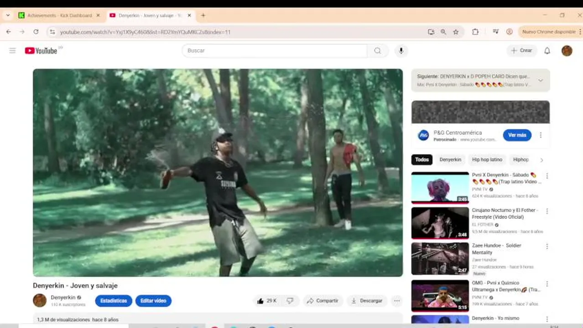This screenshot has width=583, height=328.
Task: Click Nuevo Chrome disponible update button
Action: click(550, 32)
